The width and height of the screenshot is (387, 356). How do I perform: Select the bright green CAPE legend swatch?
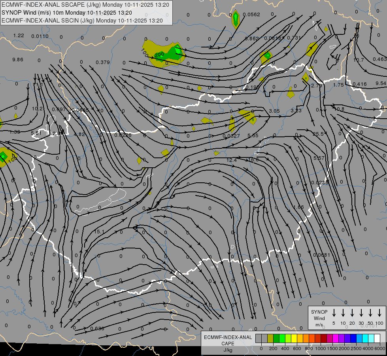pyautogui.click(x=282, y=339)
